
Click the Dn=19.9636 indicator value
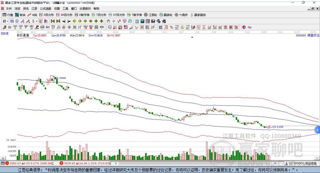point(96,36)
